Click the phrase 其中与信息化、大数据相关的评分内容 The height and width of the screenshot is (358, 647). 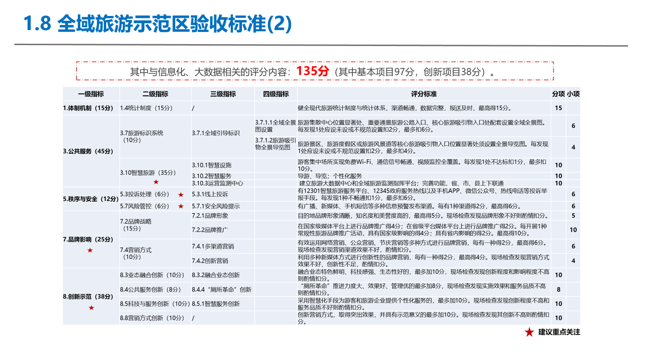pos(209,72)
